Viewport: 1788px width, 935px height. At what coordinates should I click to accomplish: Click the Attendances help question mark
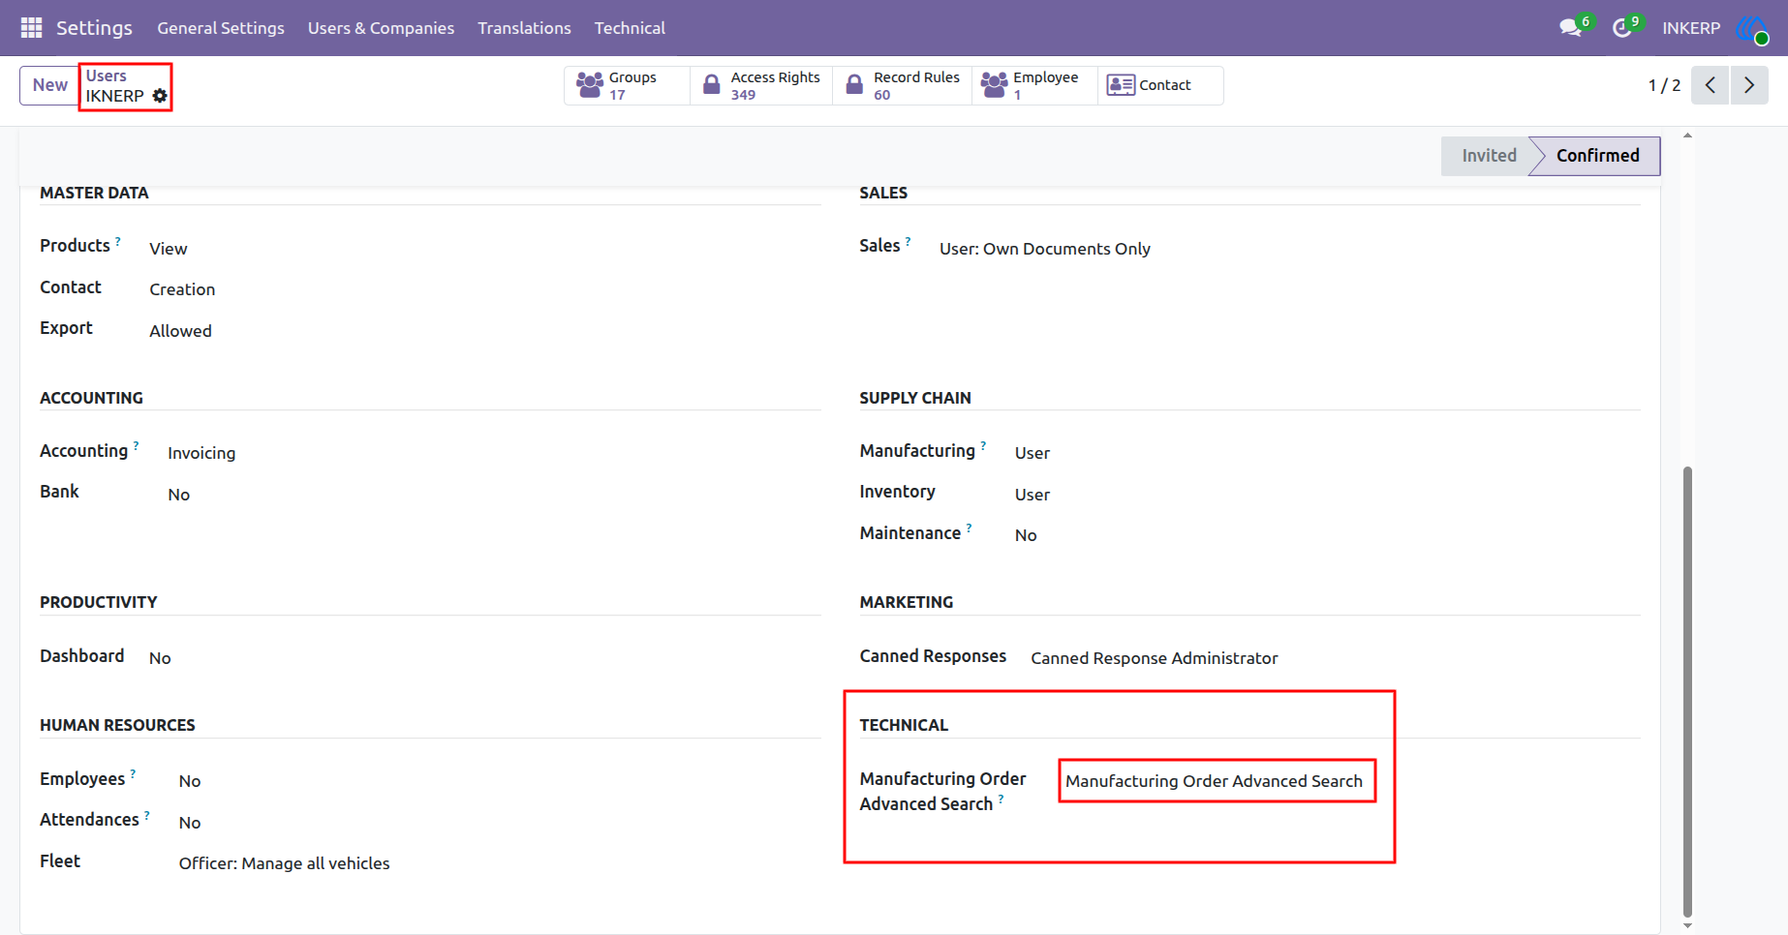(147, 815)
